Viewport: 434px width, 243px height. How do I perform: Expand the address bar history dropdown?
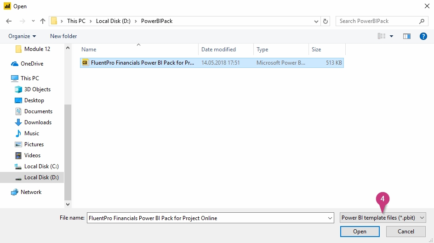[316, 21]
